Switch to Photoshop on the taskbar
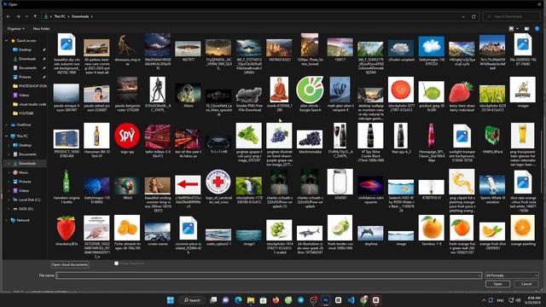 pyautogui.click(x=326, y=300)
